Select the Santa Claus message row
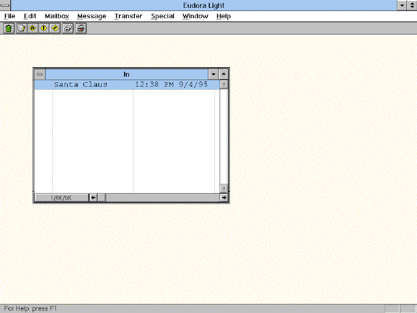Image resolution: width=417 pixels, height=313 pixels. [127, 85]
